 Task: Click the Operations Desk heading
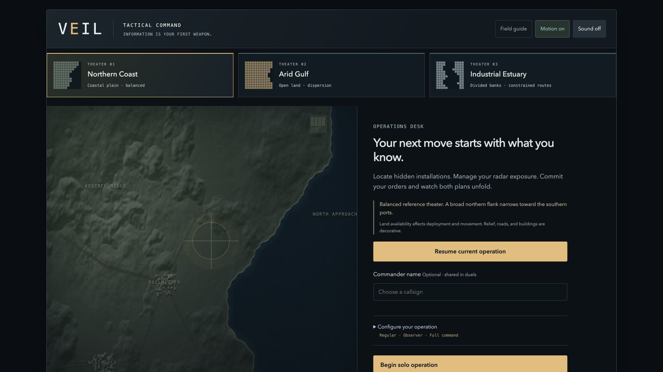coord(398,127)
